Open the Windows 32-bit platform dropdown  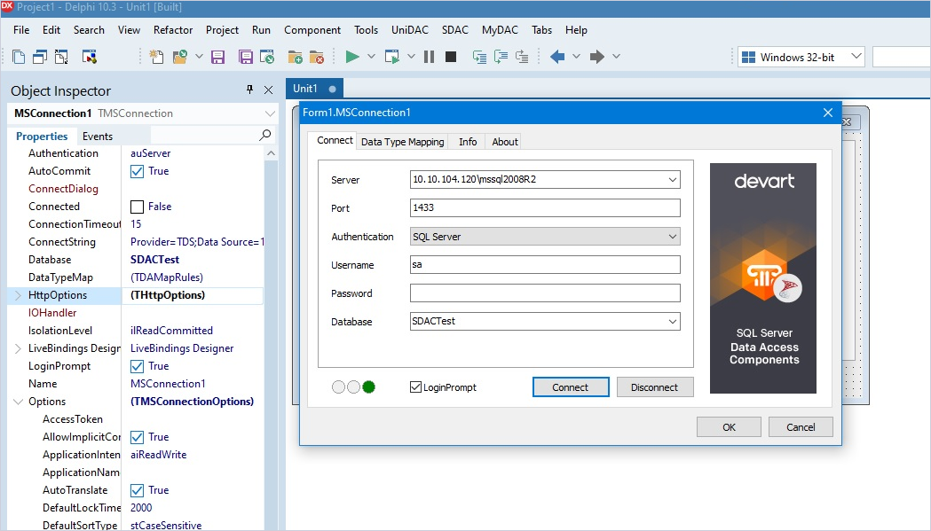pos(856,57)
